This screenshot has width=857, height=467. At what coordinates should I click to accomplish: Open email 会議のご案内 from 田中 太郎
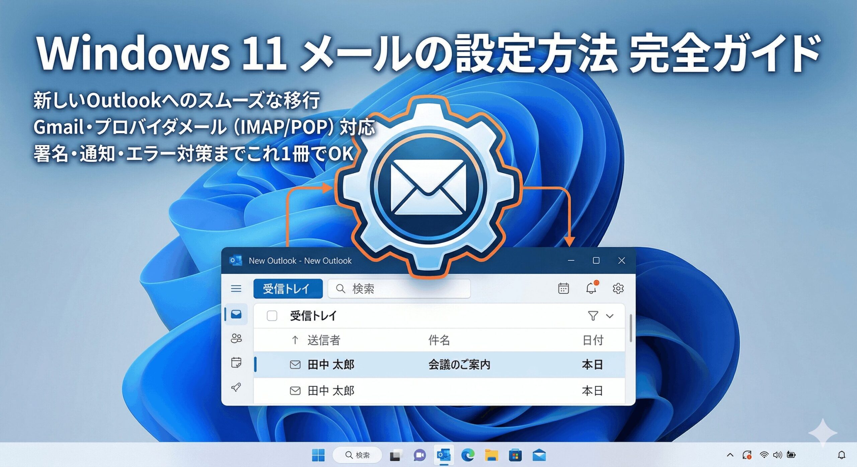(459, 365)
